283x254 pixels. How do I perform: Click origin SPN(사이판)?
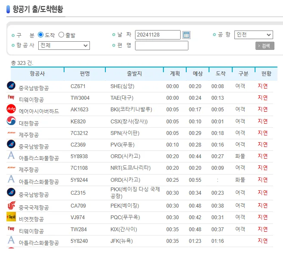click(125, 133)
